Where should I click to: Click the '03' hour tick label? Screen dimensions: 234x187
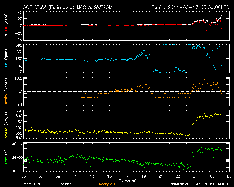point(212,176)
